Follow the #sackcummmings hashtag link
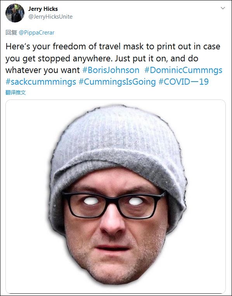 41,82
